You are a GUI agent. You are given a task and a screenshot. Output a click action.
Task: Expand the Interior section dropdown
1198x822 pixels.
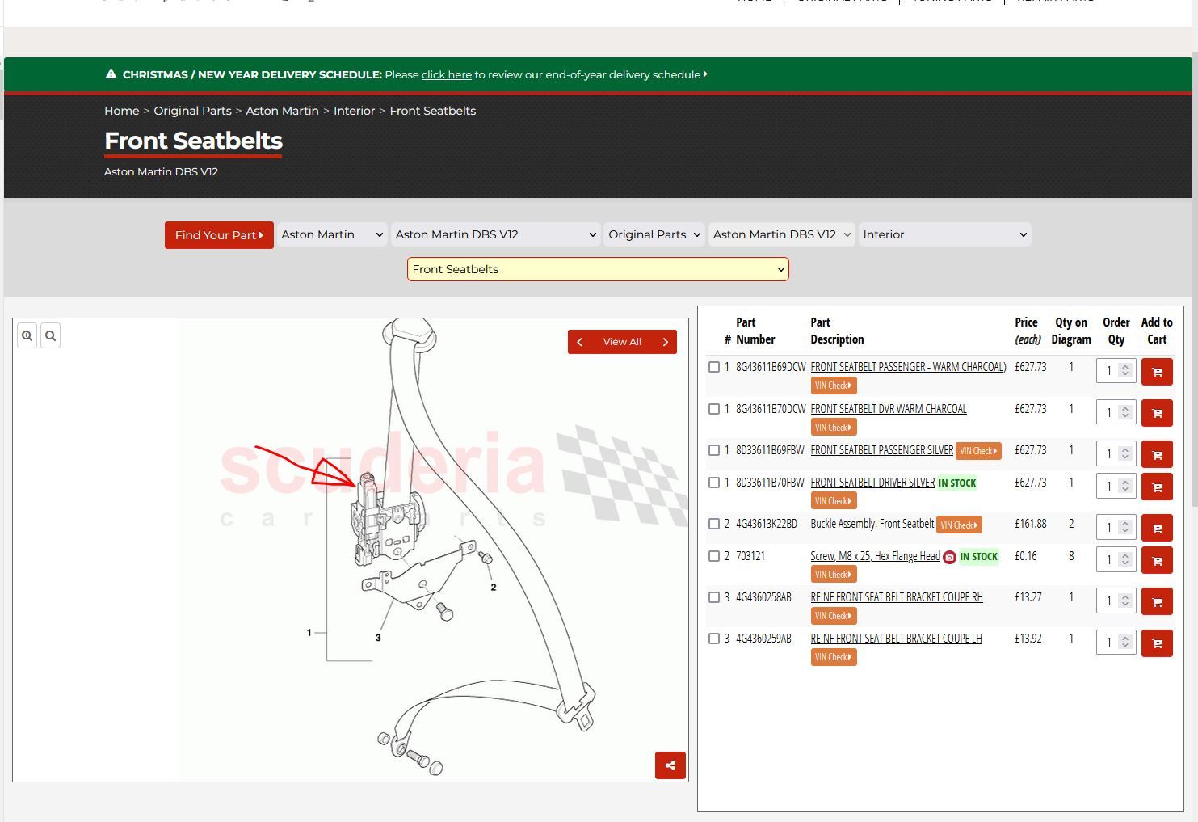944,234
